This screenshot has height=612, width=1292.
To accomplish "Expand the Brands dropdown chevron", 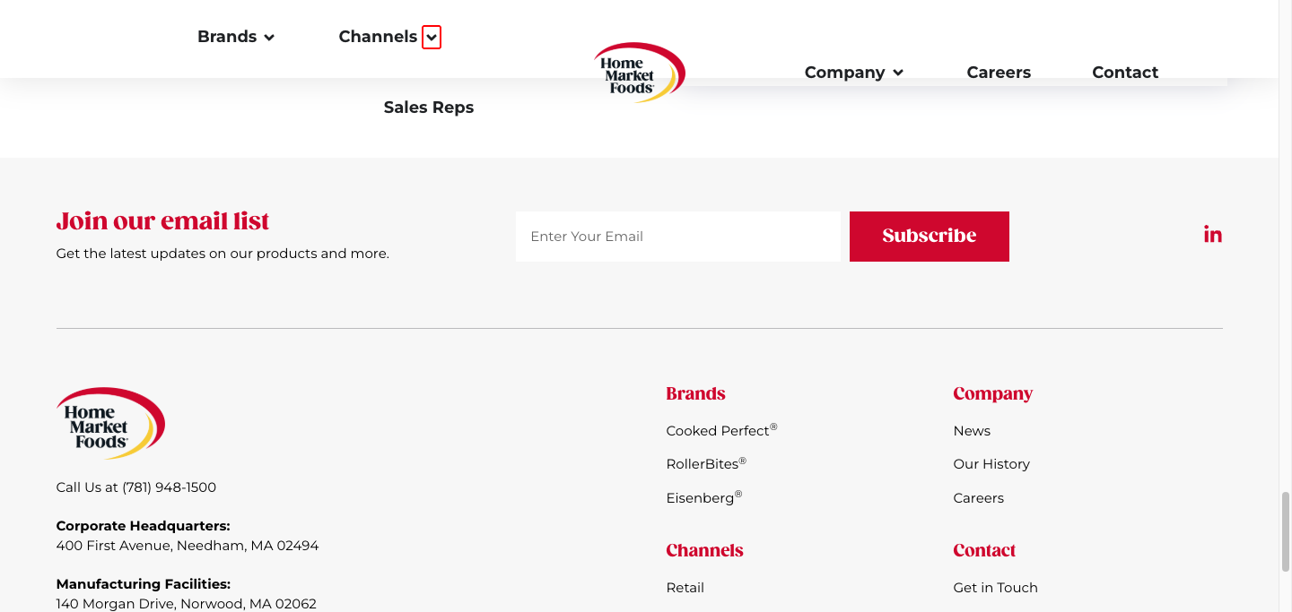I will [269, 38].
